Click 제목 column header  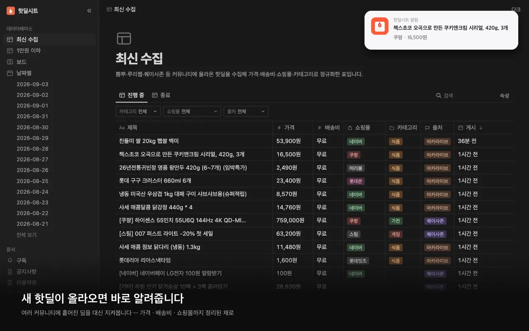coord(194,128)
